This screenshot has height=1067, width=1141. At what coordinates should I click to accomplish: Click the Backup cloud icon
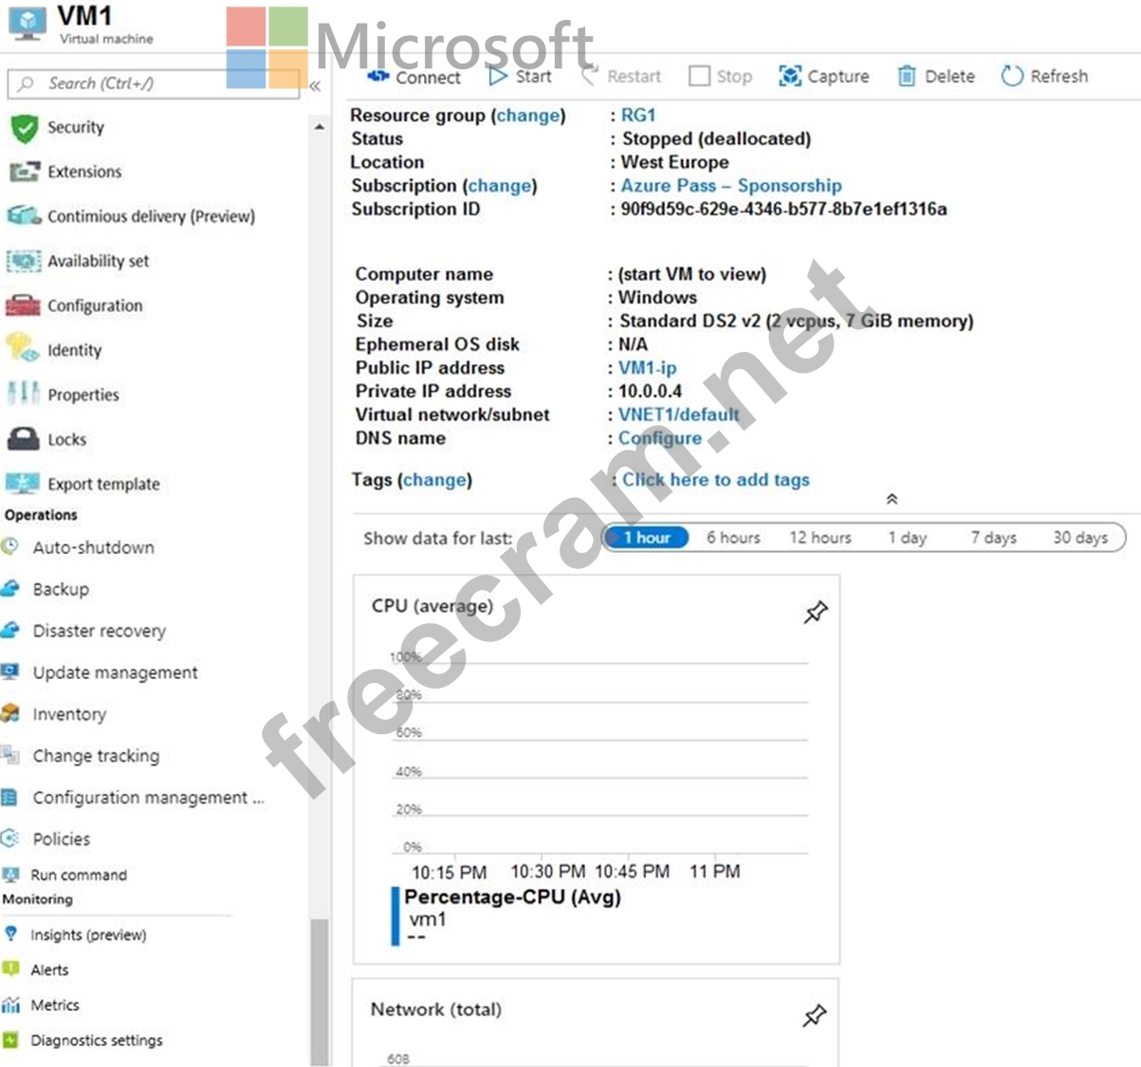point(10,588)
